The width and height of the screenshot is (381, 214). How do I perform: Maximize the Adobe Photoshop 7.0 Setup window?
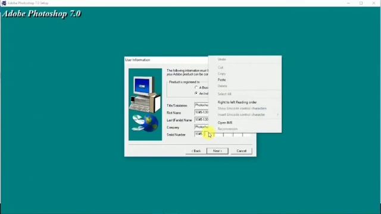(361, 3)
